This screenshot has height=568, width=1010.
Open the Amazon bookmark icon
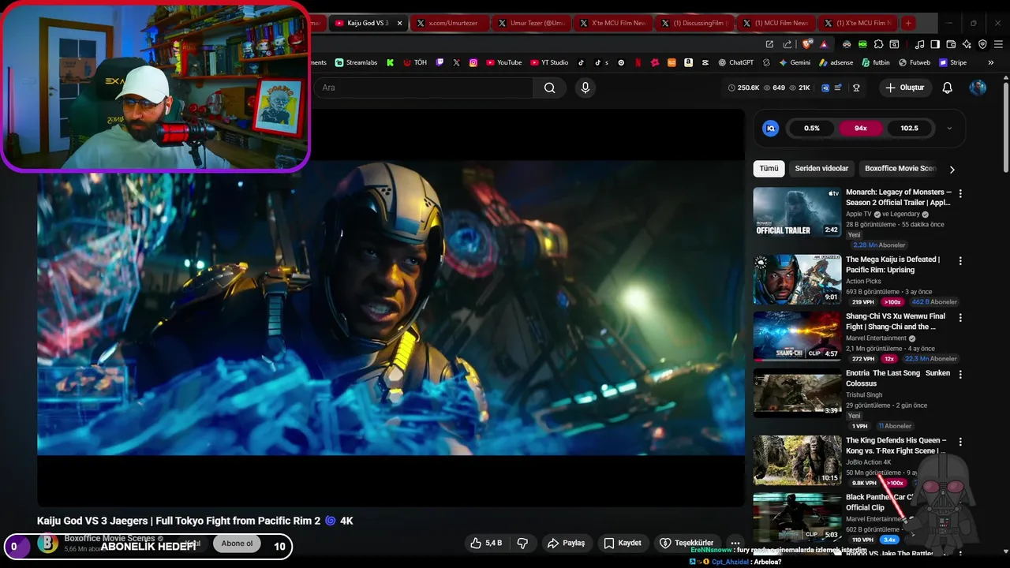point(689,62)
